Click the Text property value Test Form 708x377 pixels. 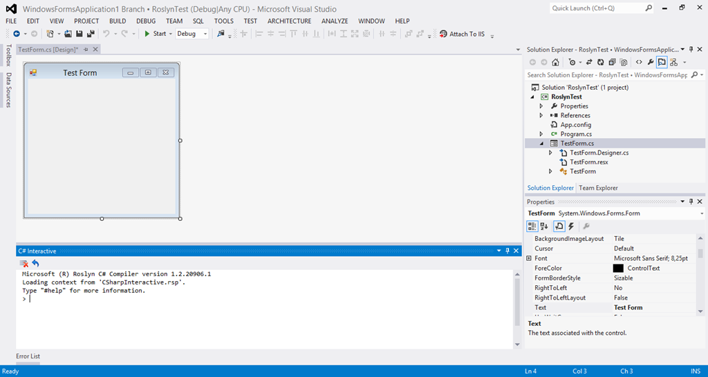tap(628, 307)
